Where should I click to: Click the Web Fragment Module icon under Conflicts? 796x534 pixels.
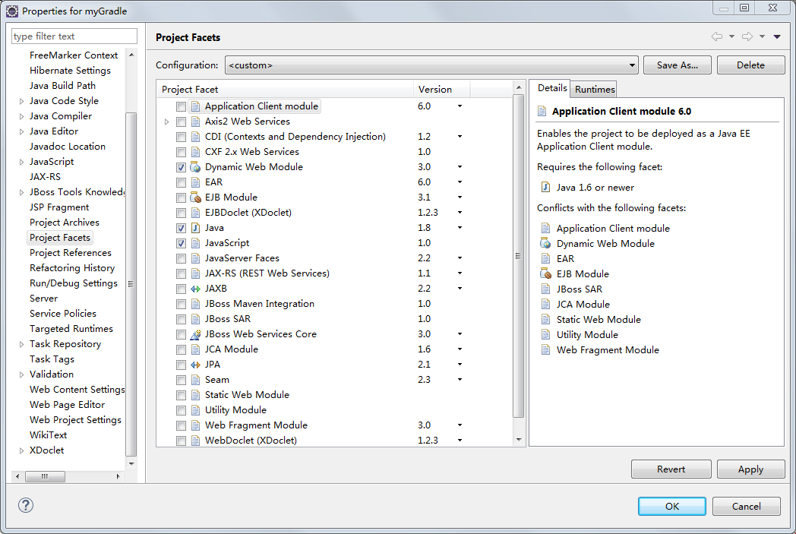[545, 350]
